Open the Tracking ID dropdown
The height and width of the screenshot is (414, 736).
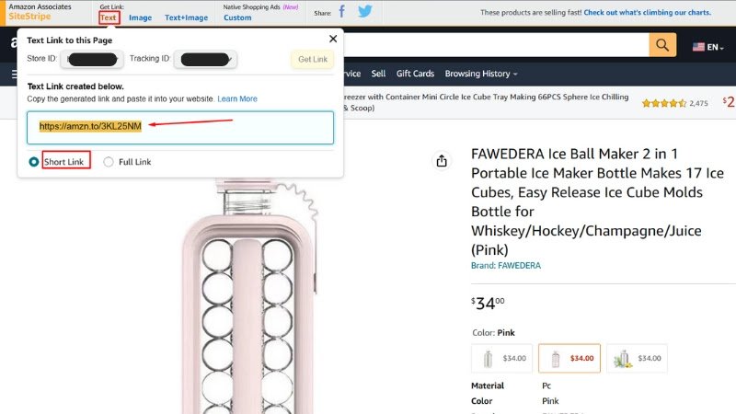click(206, 60)
